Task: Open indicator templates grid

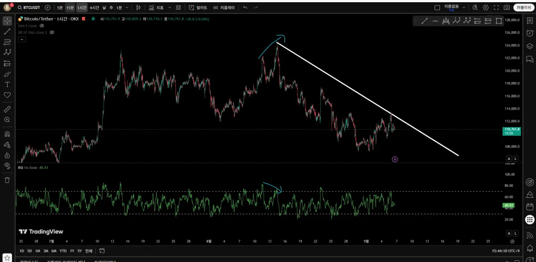Action: (x=178, y=8)
